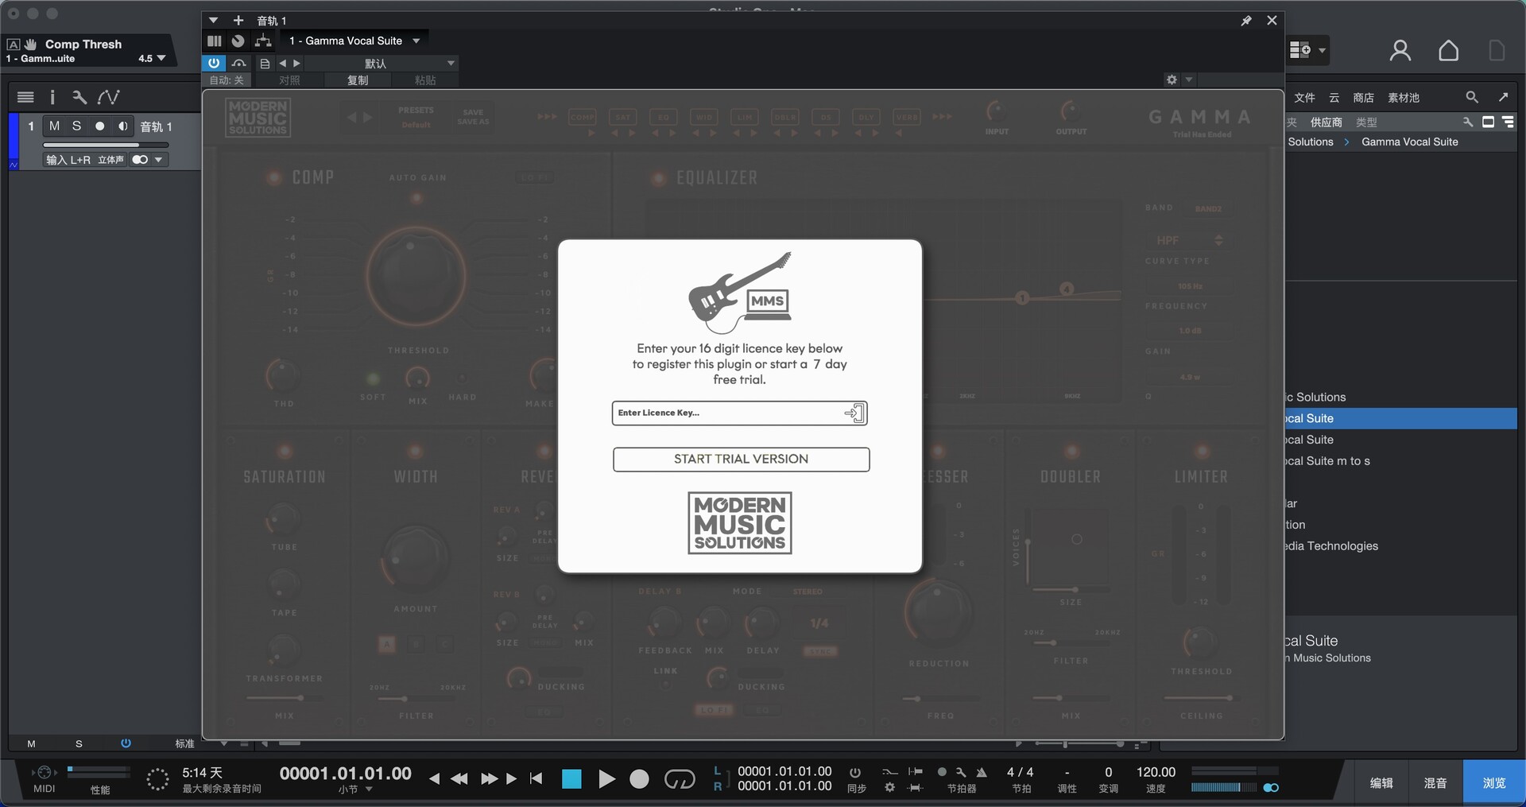1526x807 pixels.
Task: Go to the home start page icon
Action: (1449, 51)
